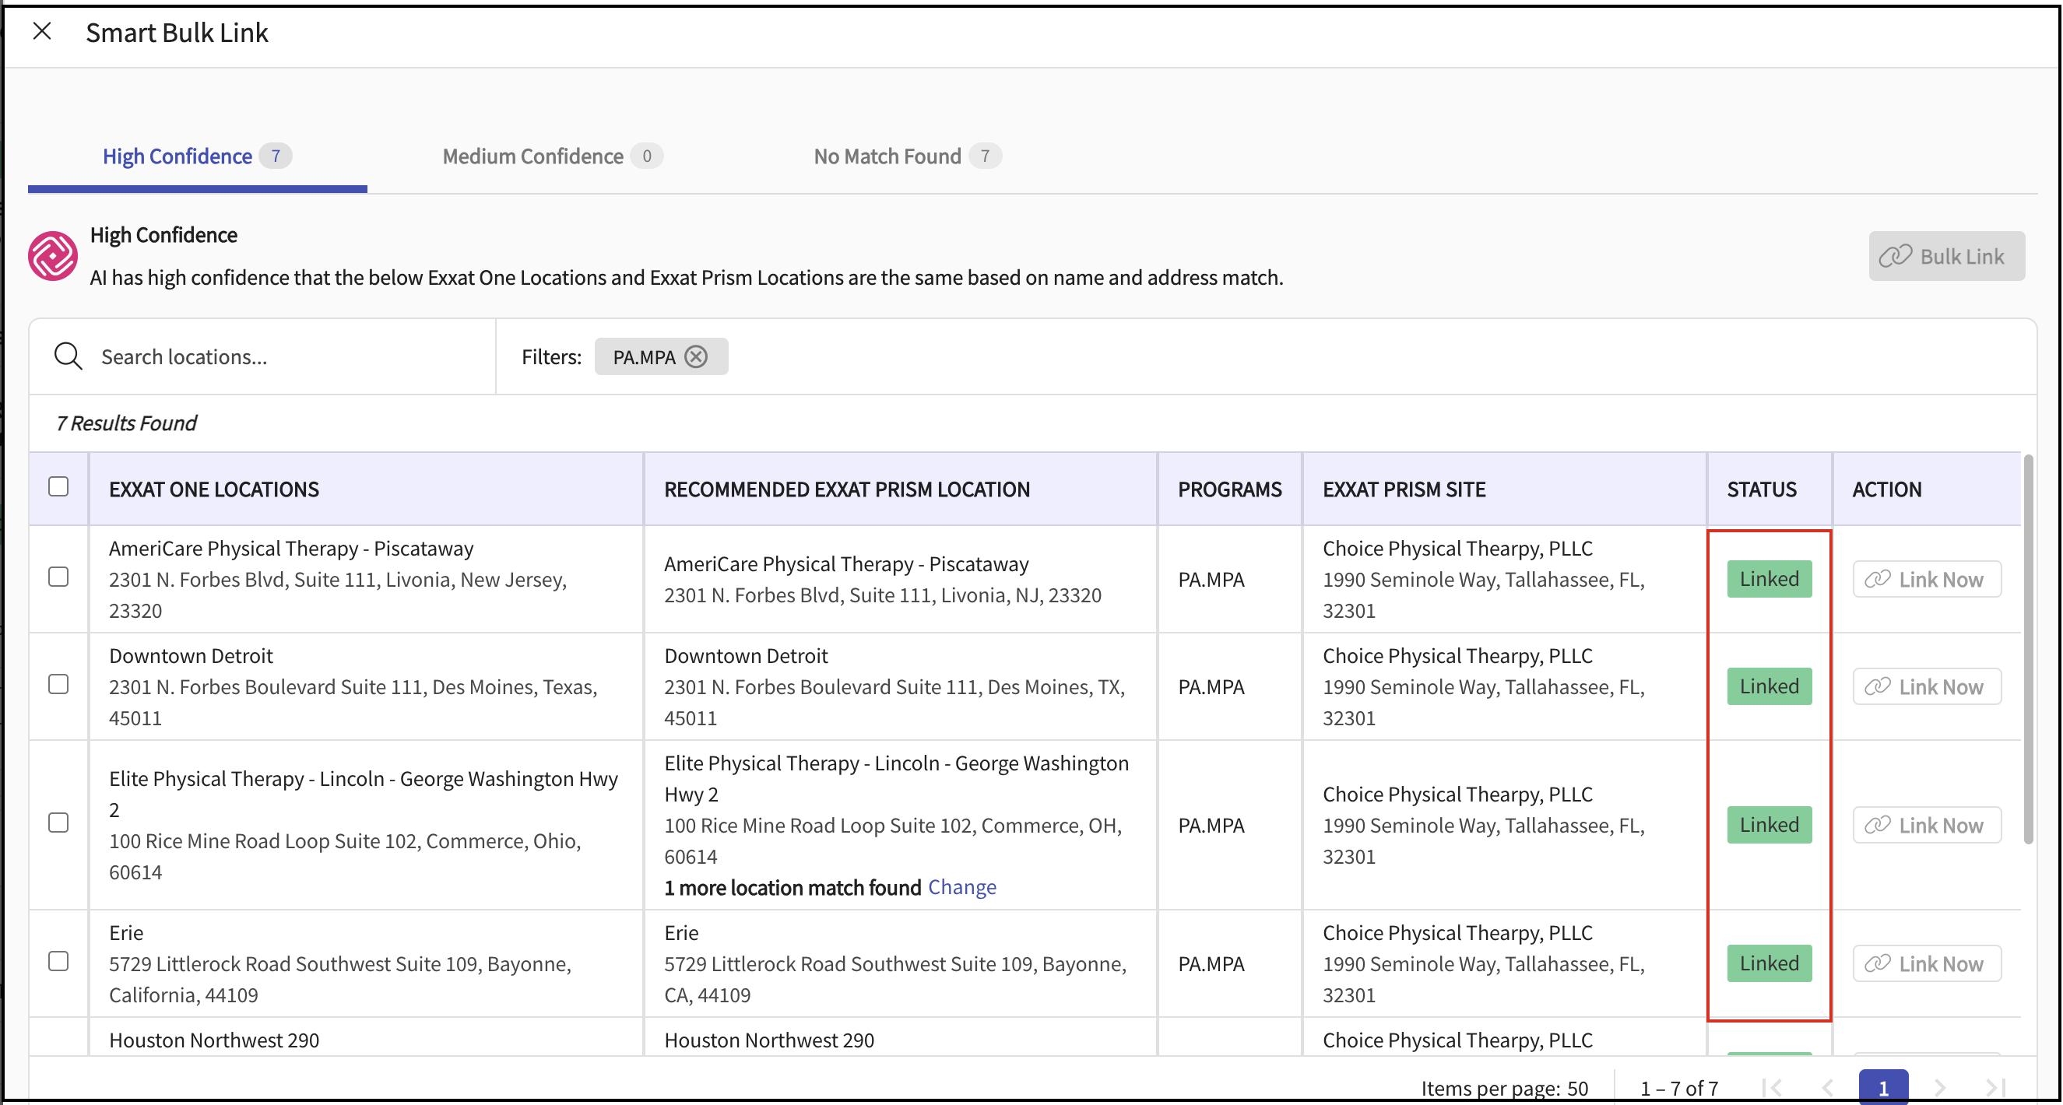The image size is (2063, 1105).
Task: Click Change link for Elite Physical Therapy
Action: (x=962, y=887)
